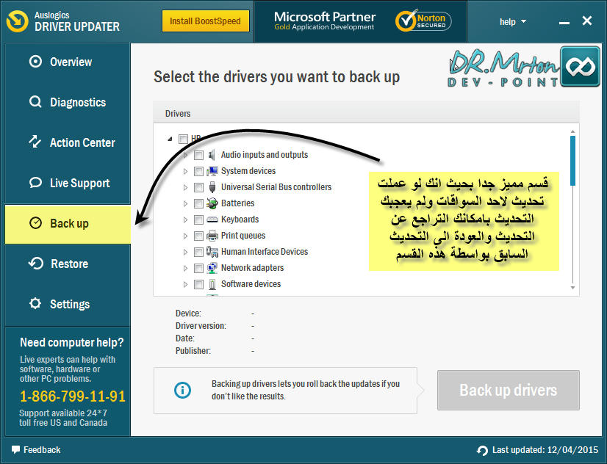Click the driver list scrollbar thumb
The image size is (607, 464).
(572, 161)
